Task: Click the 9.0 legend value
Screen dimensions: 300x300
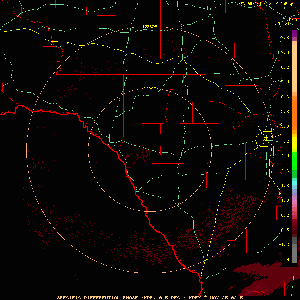Action: (x=285, y=52)
